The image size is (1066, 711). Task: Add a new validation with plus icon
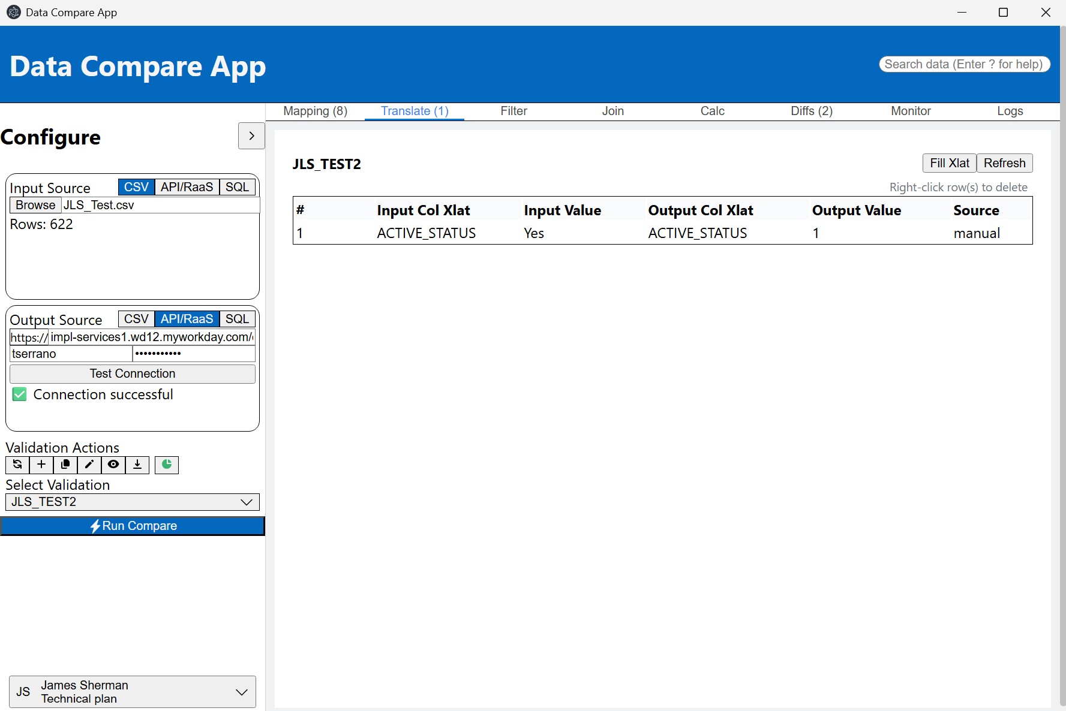41,465
